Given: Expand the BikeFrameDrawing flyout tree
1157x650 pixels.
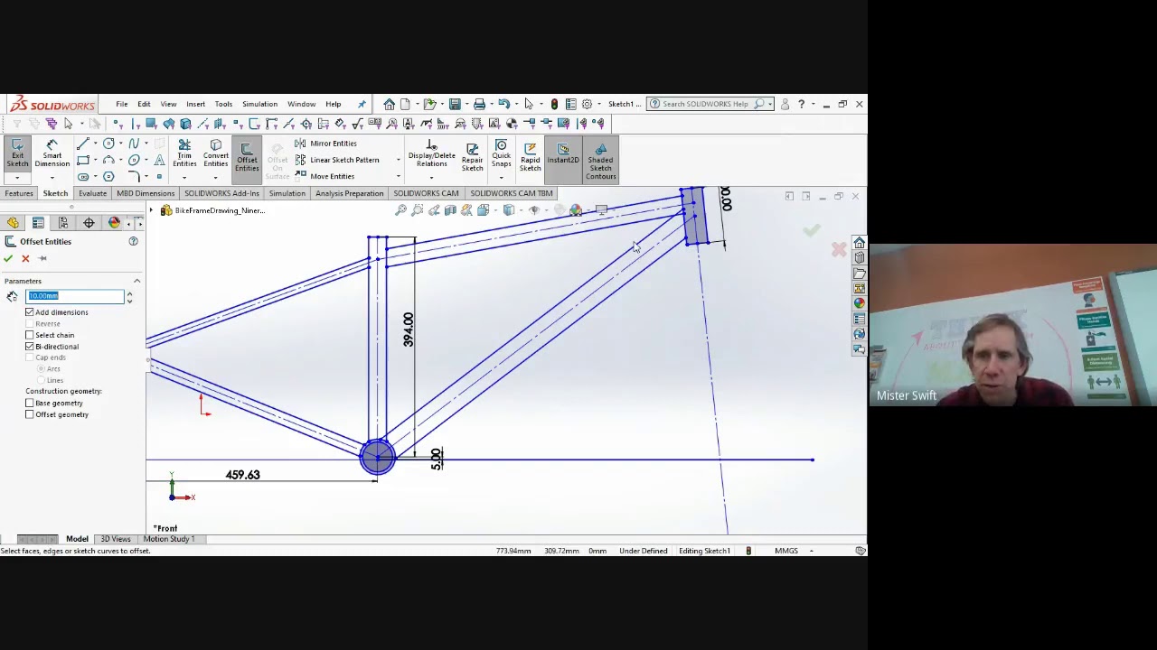Looking at the screenshot, I should (152, 210).
